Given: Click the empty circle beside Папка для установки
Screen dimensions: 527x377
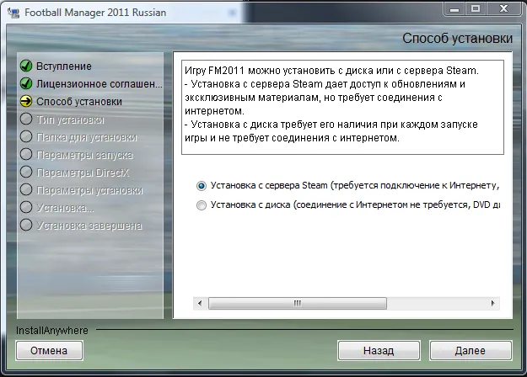Looking at the screenshot, I should point(26,137).
